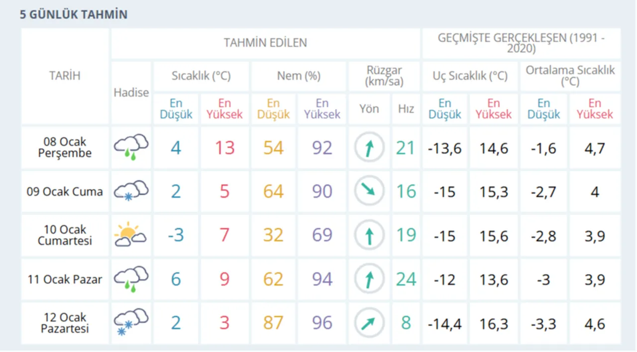This screenshot has height=352, width=637.
Task: Click the rain cloud icon for 08 Ocak Perşembe
Action: point(130,147)
